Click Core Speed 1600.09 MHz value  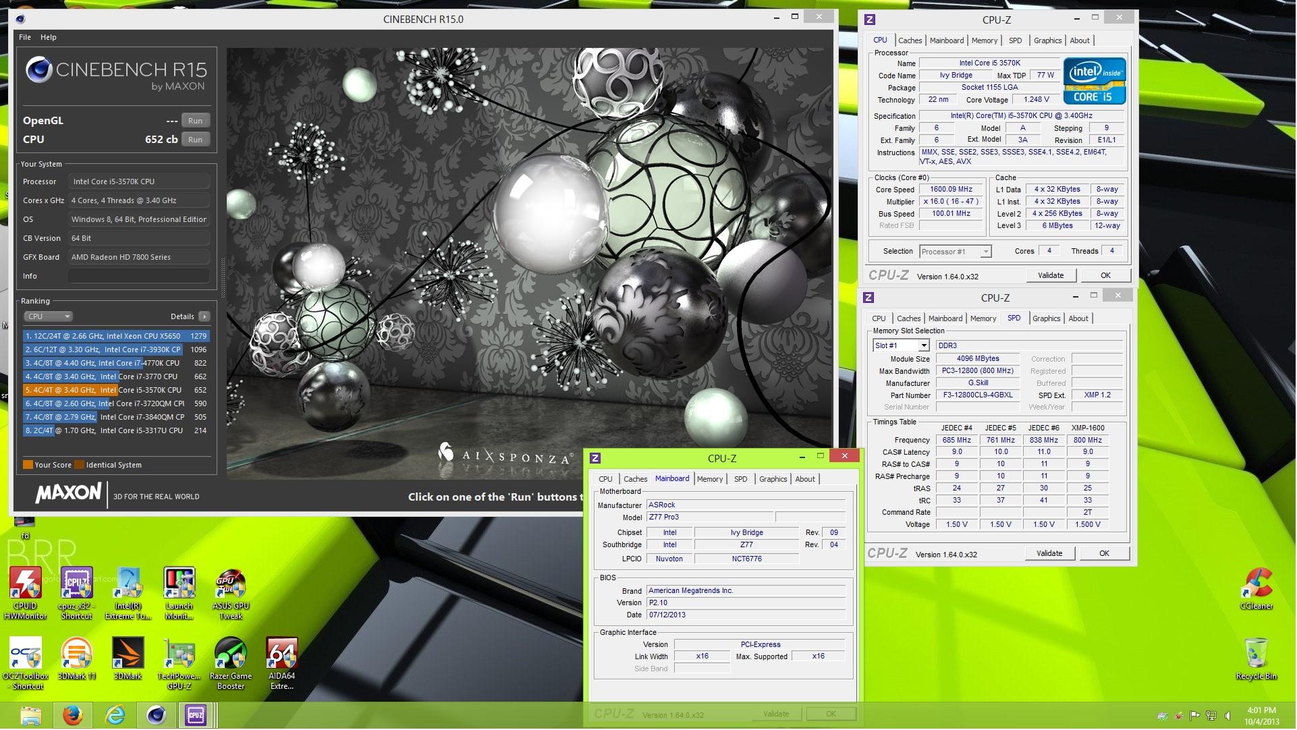951,190
